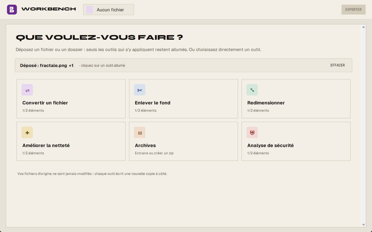Screen dimensions: 372x232
Task: Click the purple Workbench logo icon
Action: (x=12, y=10)
